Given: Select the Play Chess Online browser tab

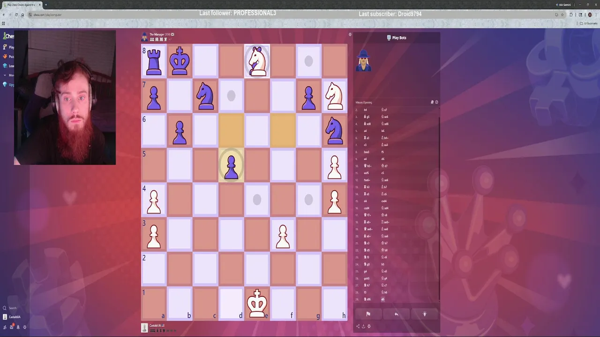Looking at the screenshot, I should 22,5.
